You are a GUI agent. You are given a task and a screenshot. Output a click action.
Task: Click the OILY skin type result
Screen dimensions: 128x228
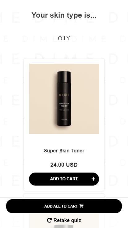tap(64, 38)
